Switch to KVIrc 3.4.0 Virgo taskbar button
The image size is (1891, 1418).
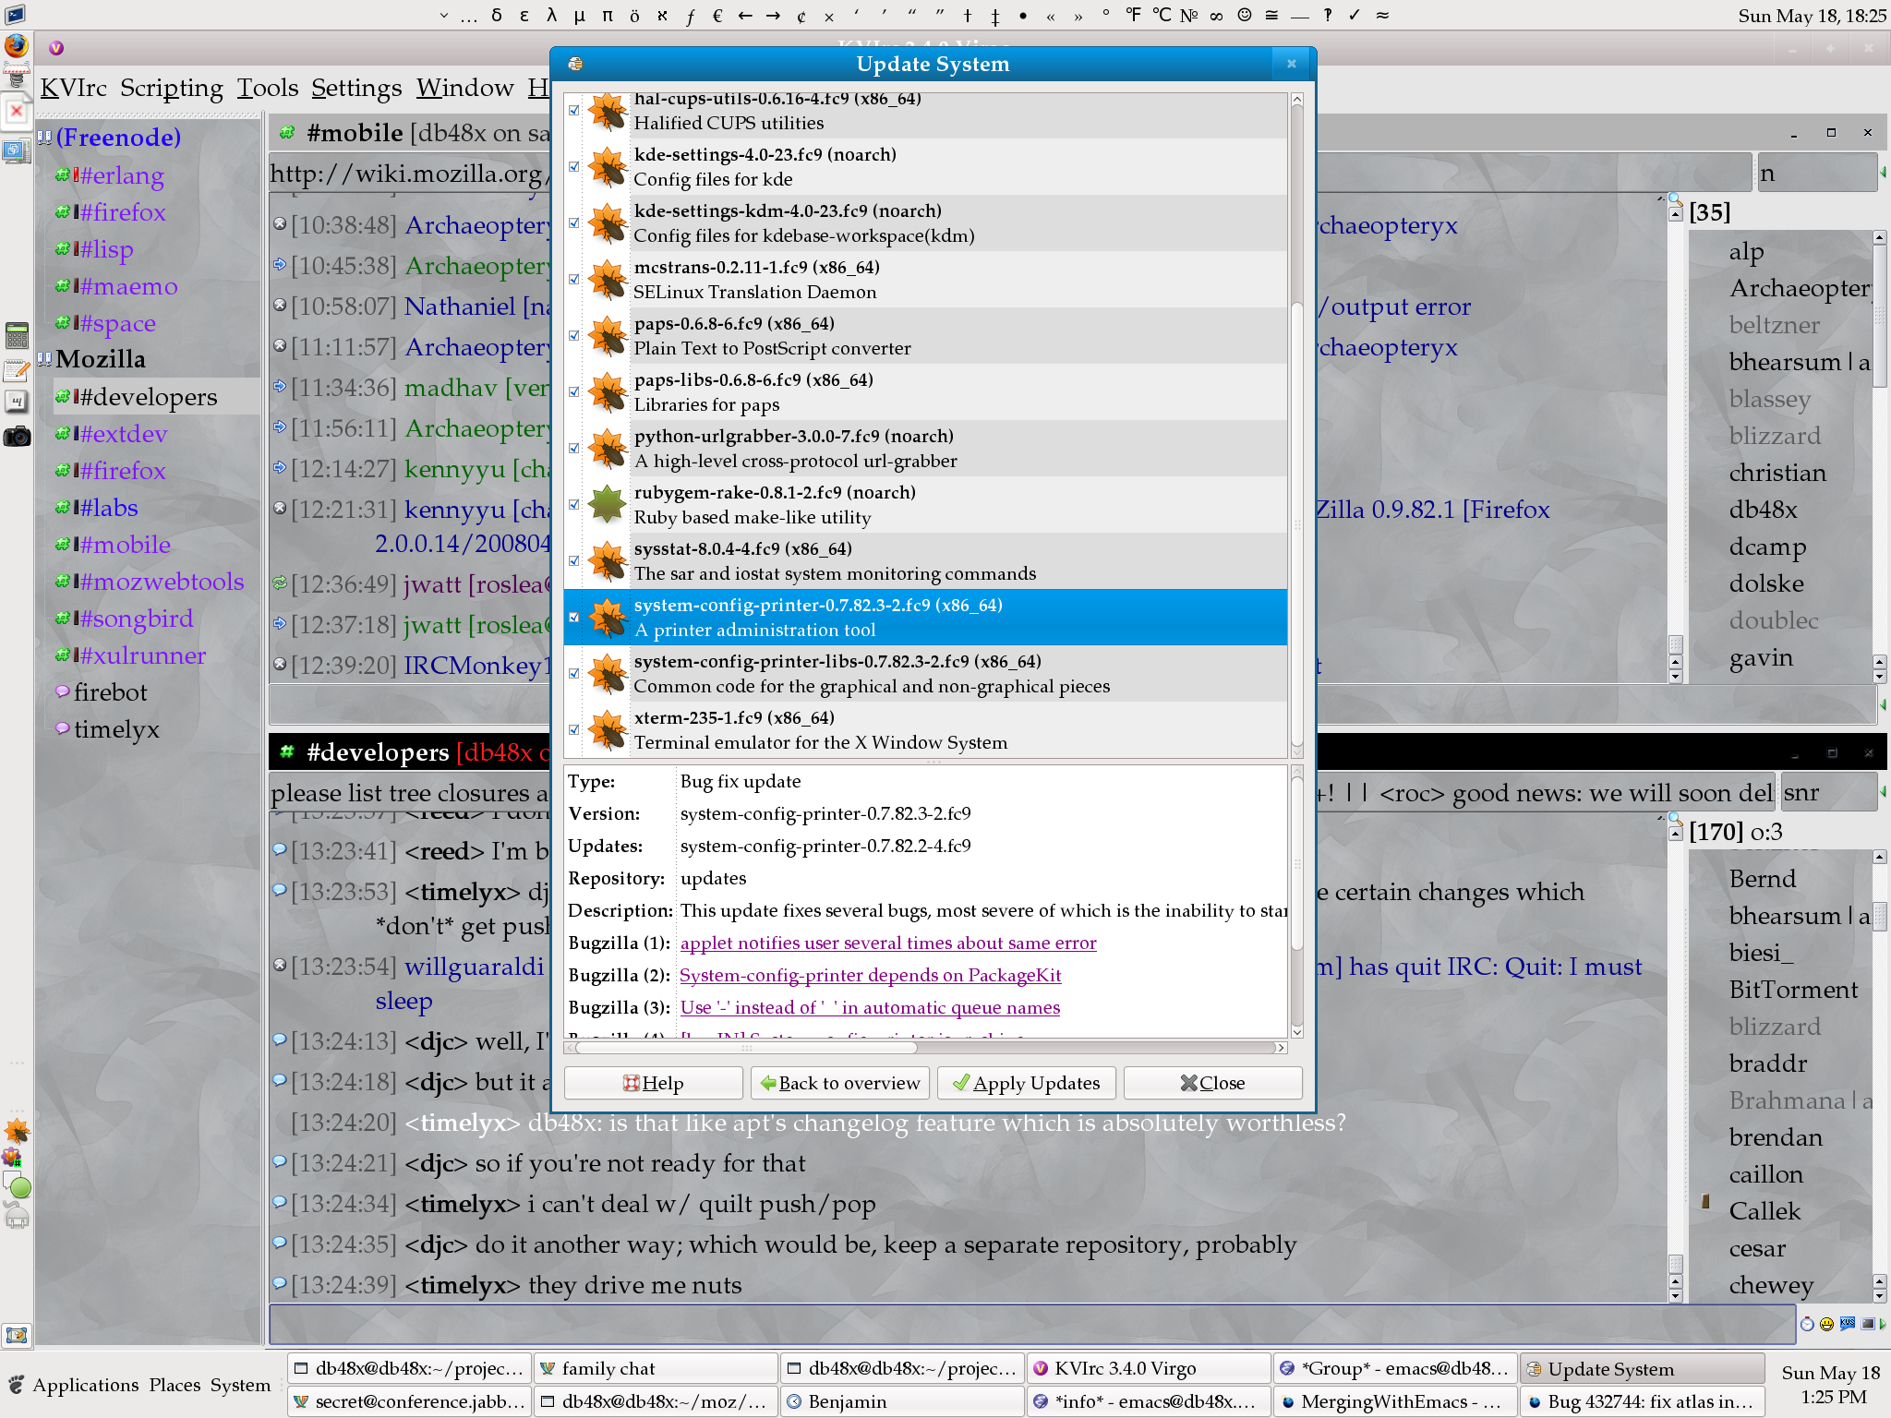pyautogui.click(x=1149, y=1368)
